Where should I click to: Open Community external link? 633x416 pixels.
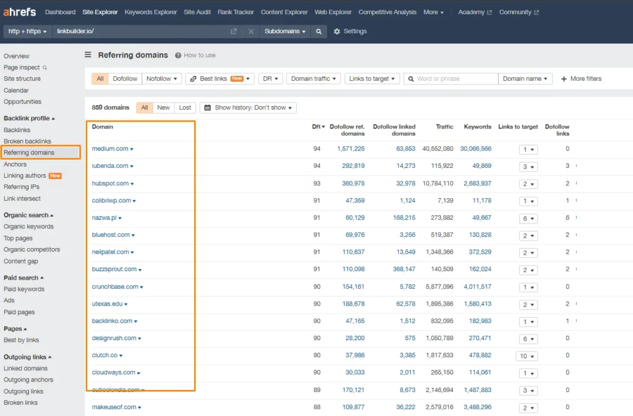tap(519, 12)
